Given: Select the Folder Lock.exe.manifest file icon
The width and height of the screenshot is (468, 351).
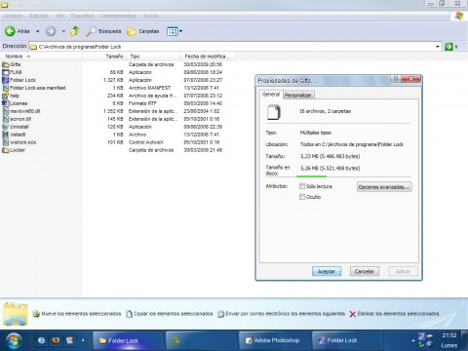Looking at the screenshot, I should click(x=6, y=88).
